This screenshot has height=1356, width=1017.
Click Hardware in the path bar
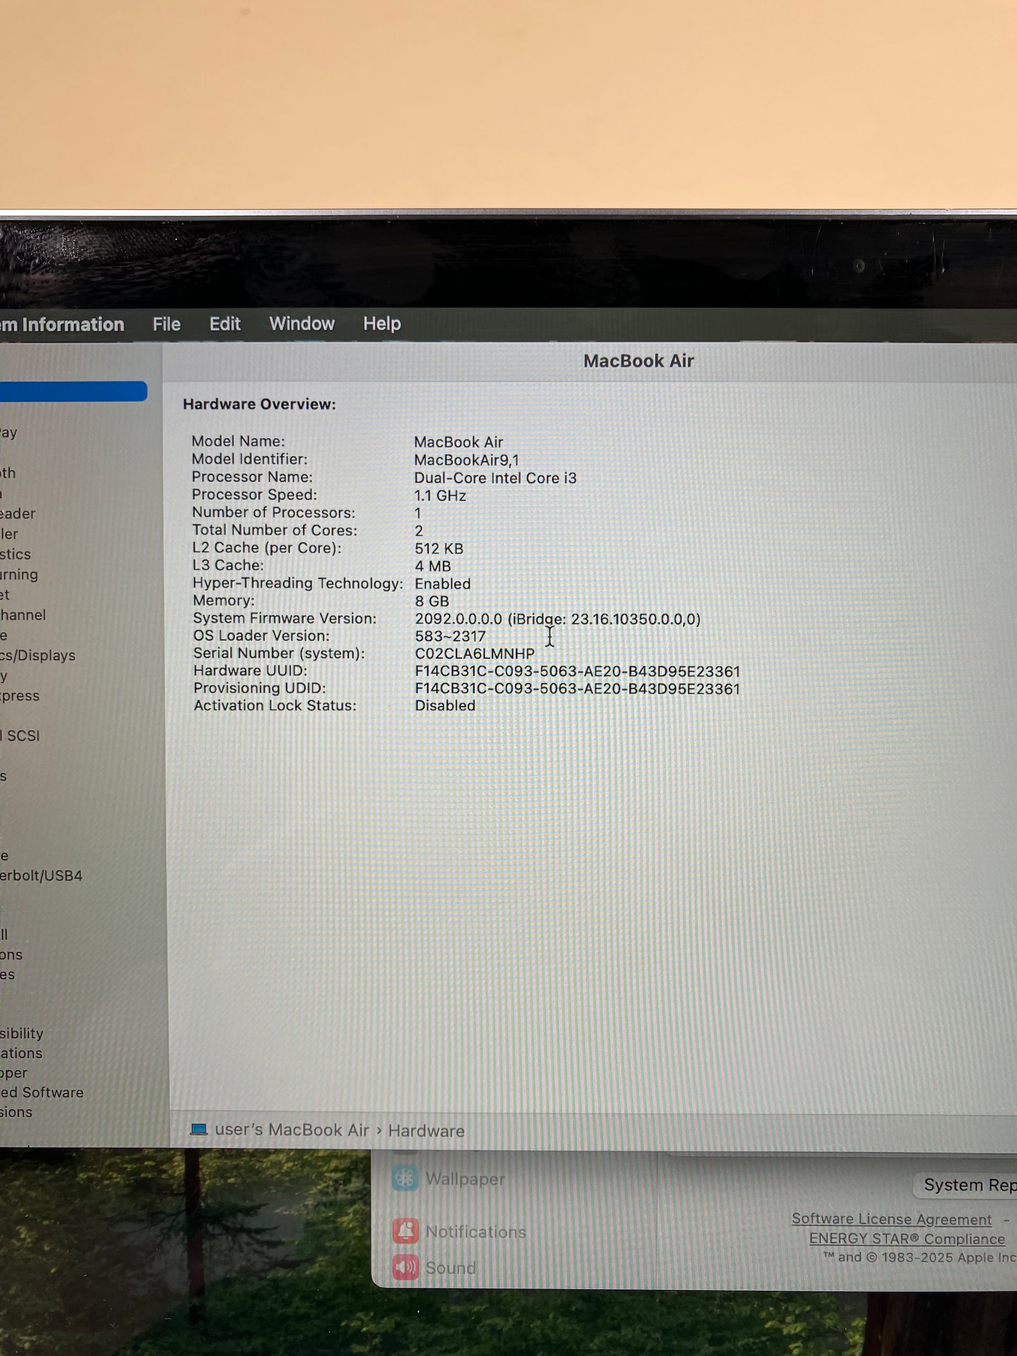[426, 1131]
